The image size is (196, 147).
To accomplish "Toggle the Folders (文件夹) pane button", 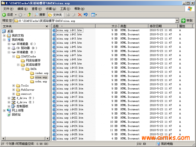I will 55,15.
